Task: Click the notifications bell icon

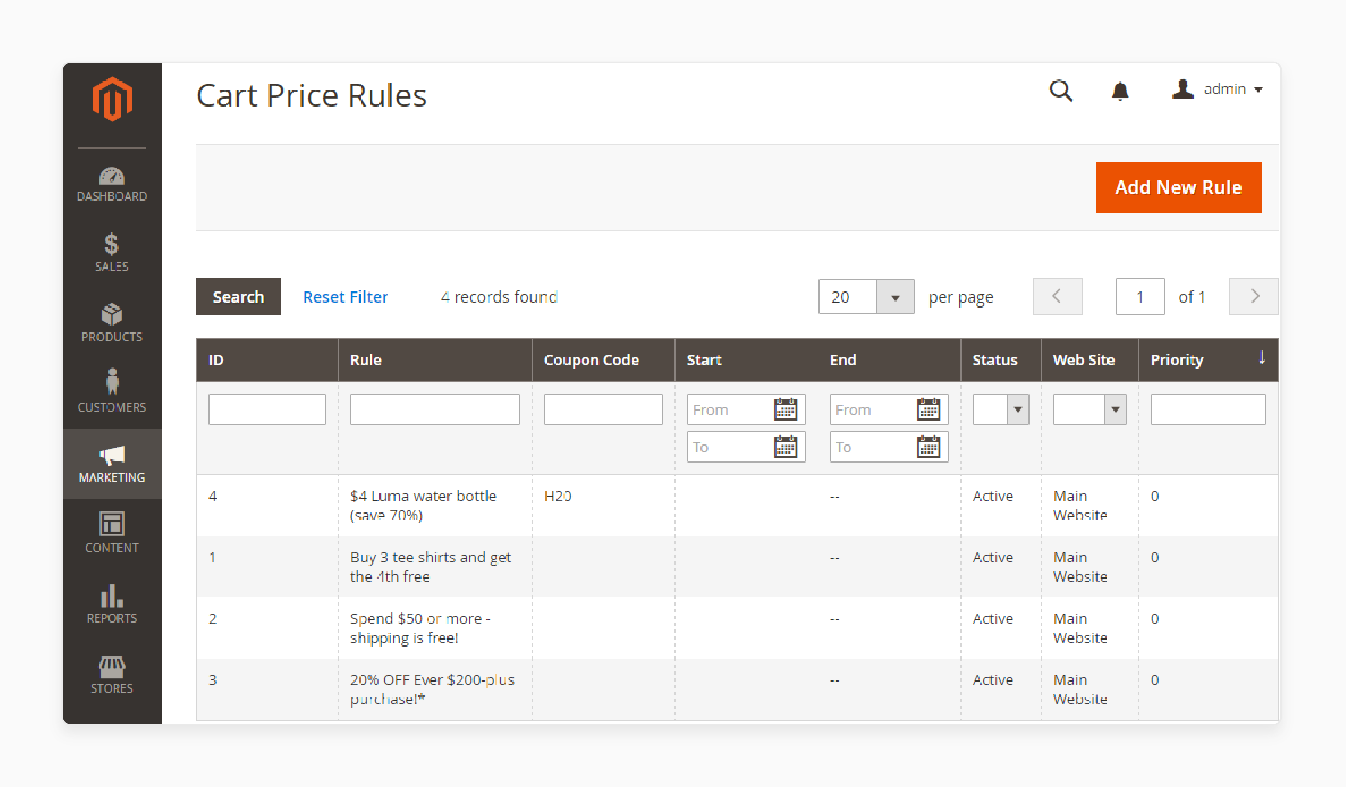Action: point(1120,90)
